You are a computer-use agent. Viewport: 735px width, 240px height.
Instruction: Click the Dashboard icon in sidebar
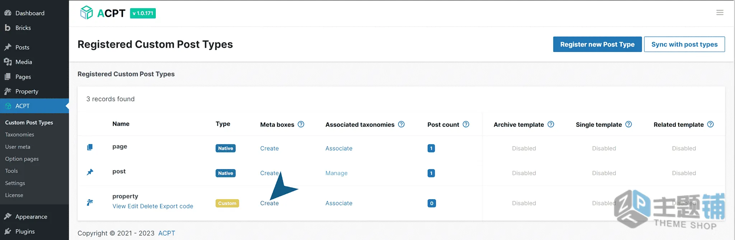8,13
